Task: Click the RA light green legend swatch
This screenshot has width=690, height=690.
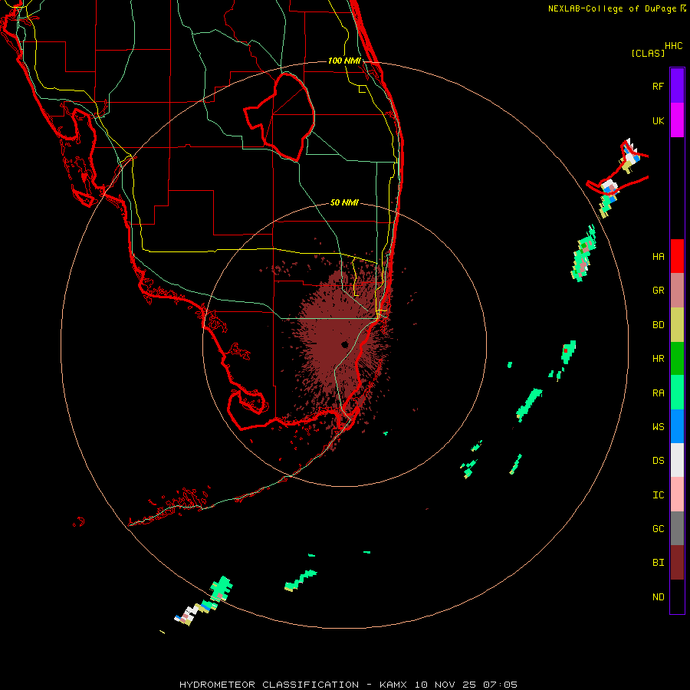Action: click(677, 393)
